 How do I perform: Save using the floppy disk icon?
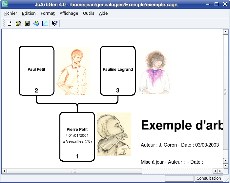(27, 23)
